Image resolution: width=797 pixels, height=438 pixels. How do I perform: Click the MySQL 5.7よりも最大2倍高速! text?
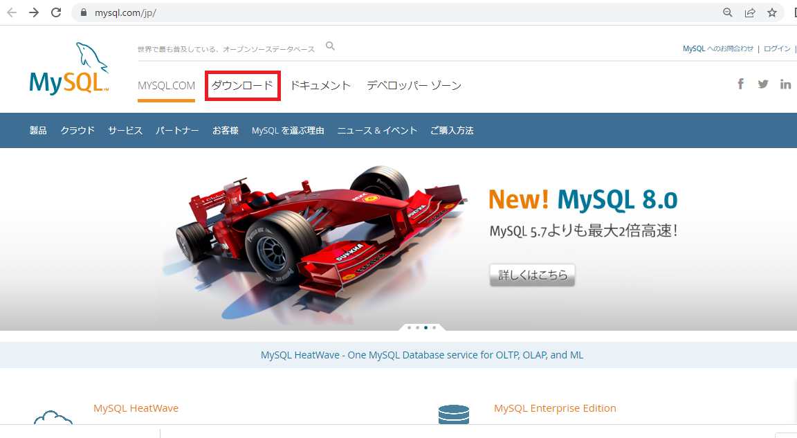[583, 230]
